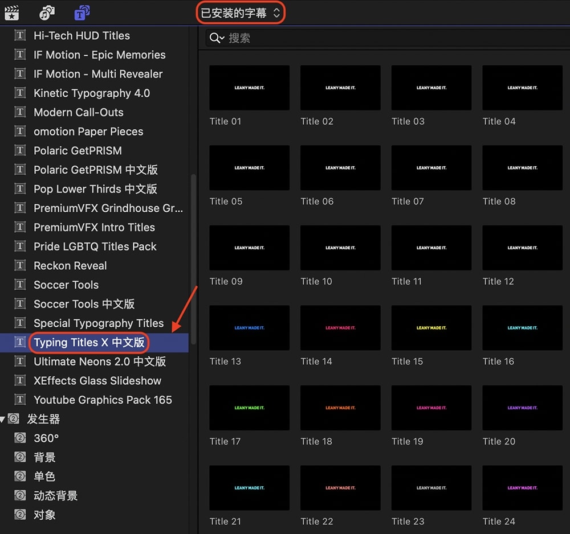The image size is (570, 534).
Task: Choose the Soccer Tools category
Action: coord(66,285)
